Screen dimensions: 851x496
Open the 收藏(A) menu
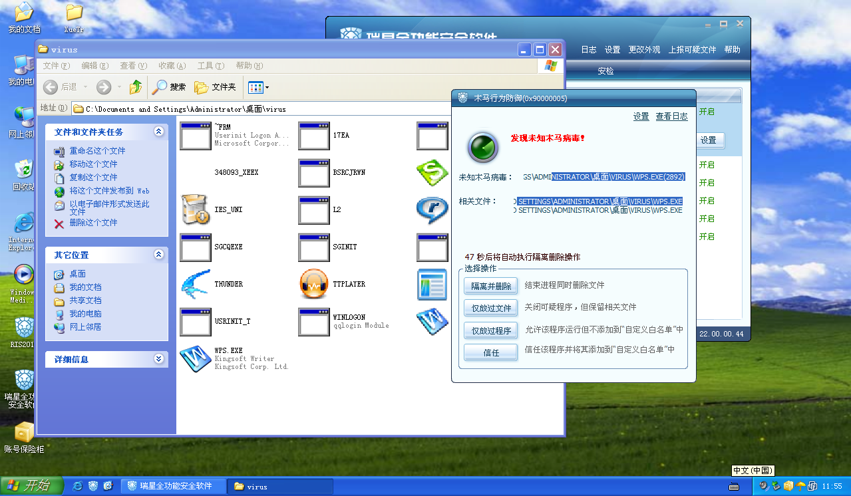[x=172, y=66]
